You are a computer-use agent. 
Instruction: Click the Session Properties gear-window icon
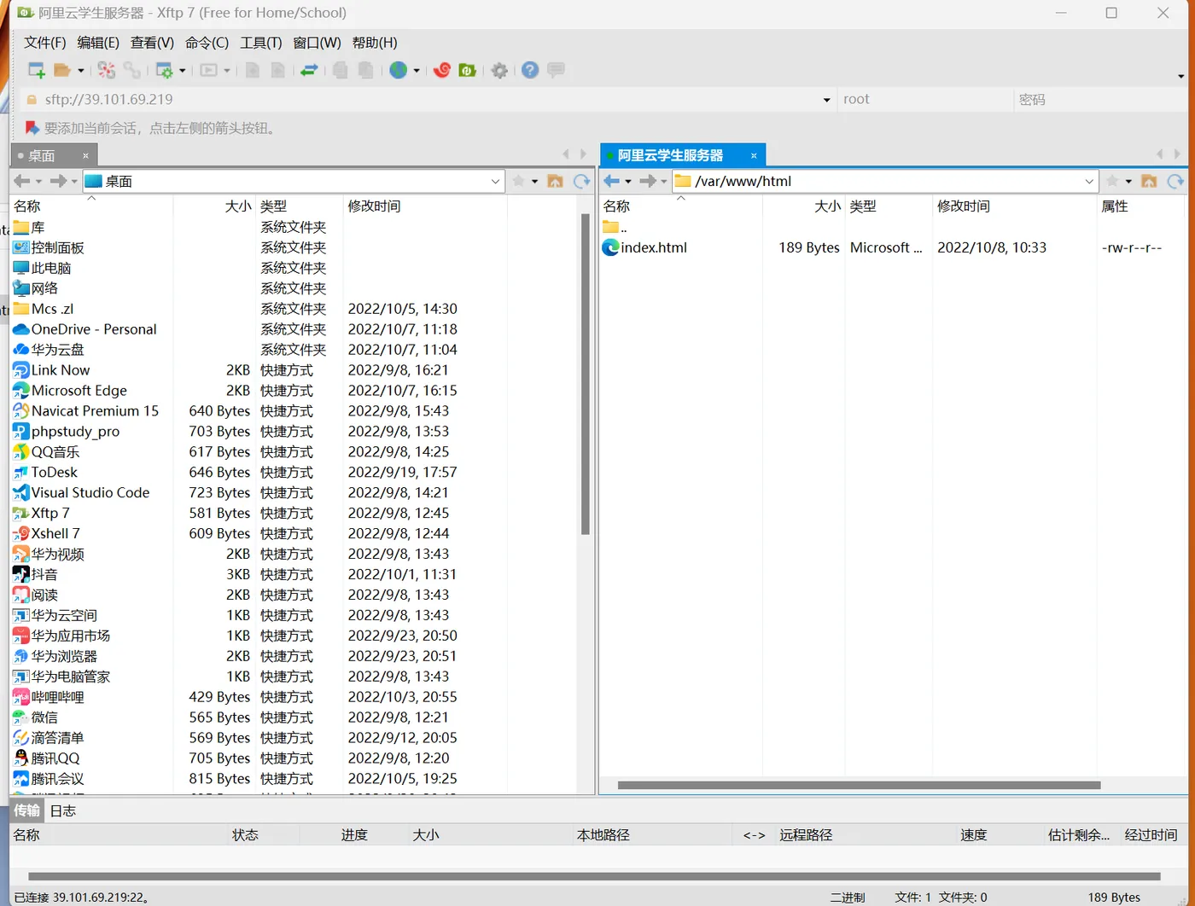point(165,70)
